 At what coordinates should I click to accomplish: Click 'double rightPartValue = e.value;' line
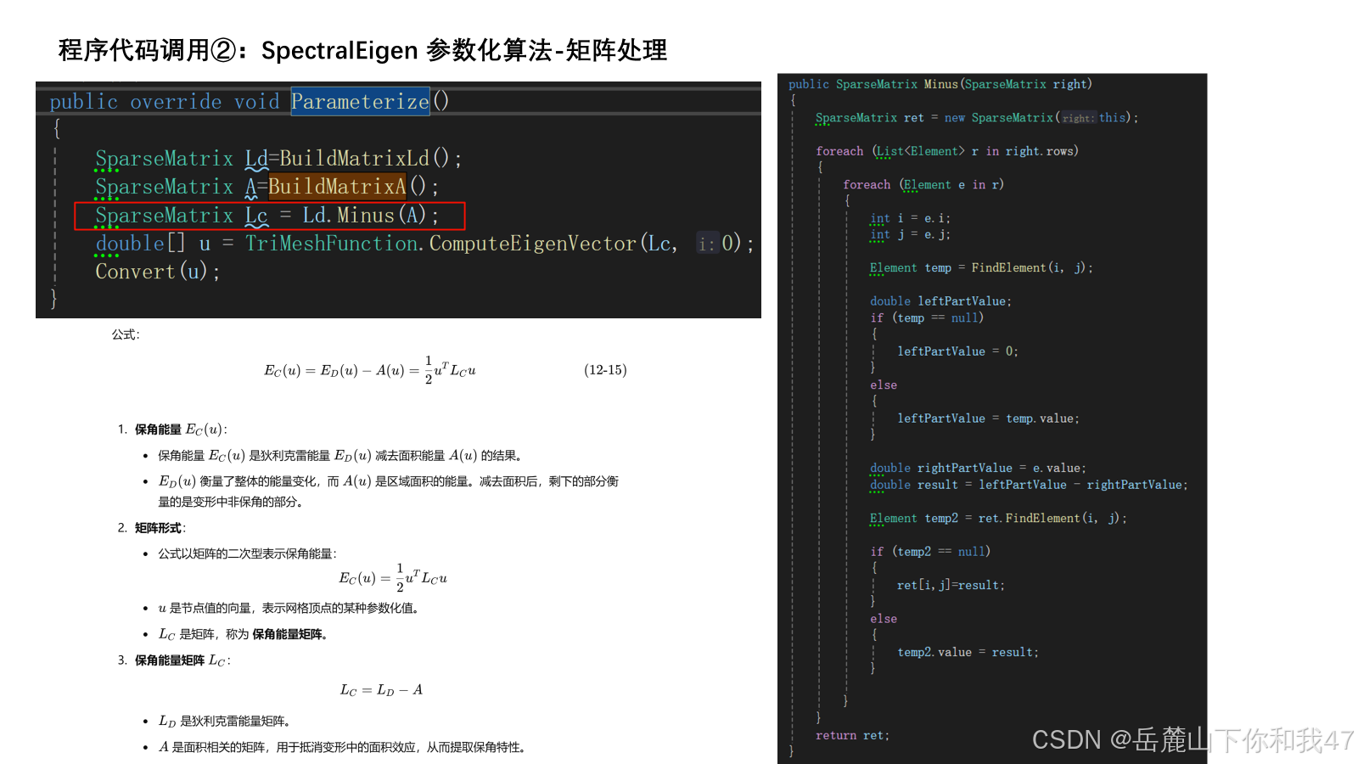coord(978,468)
